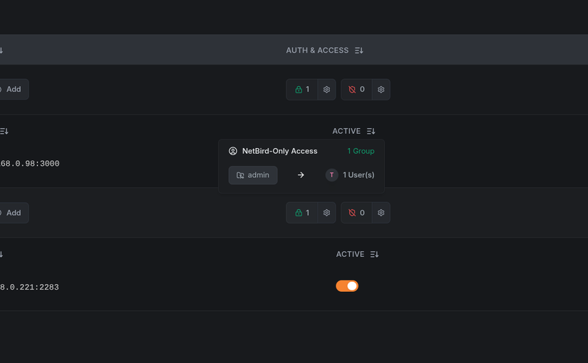The height and width of the screenshot is (363, 588).
Task: Click the first row's green lock badge
Action: point(302,90)
